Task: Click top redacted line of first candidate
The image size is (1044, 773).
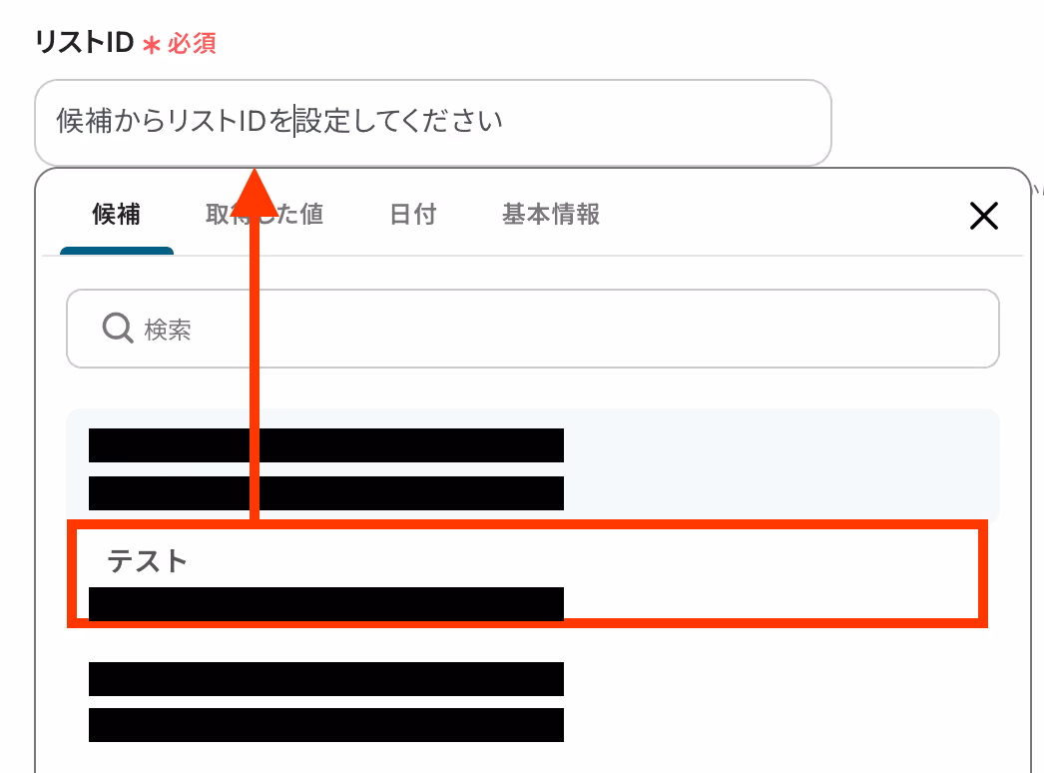Action: tap(326, 445)
